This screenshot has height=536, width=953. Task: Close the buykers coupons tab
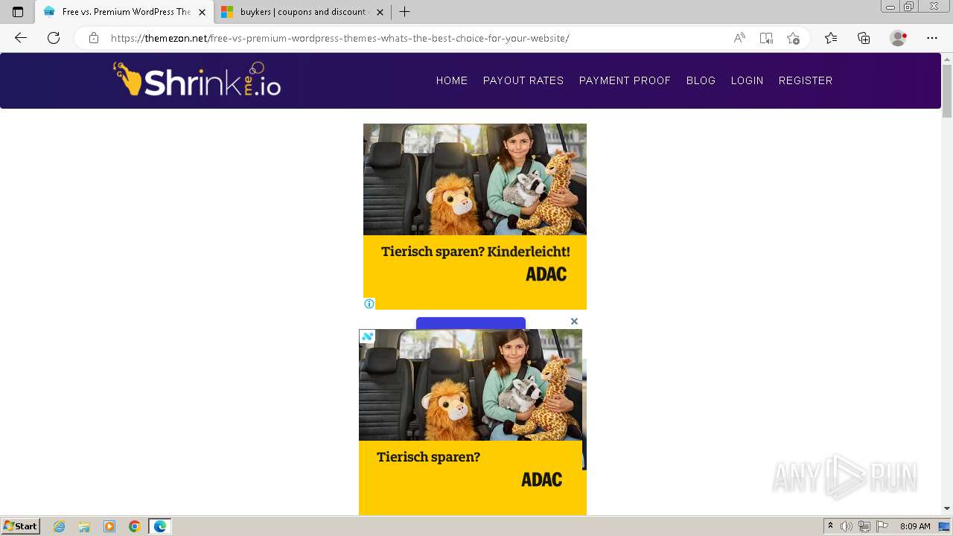coord(380,12)
